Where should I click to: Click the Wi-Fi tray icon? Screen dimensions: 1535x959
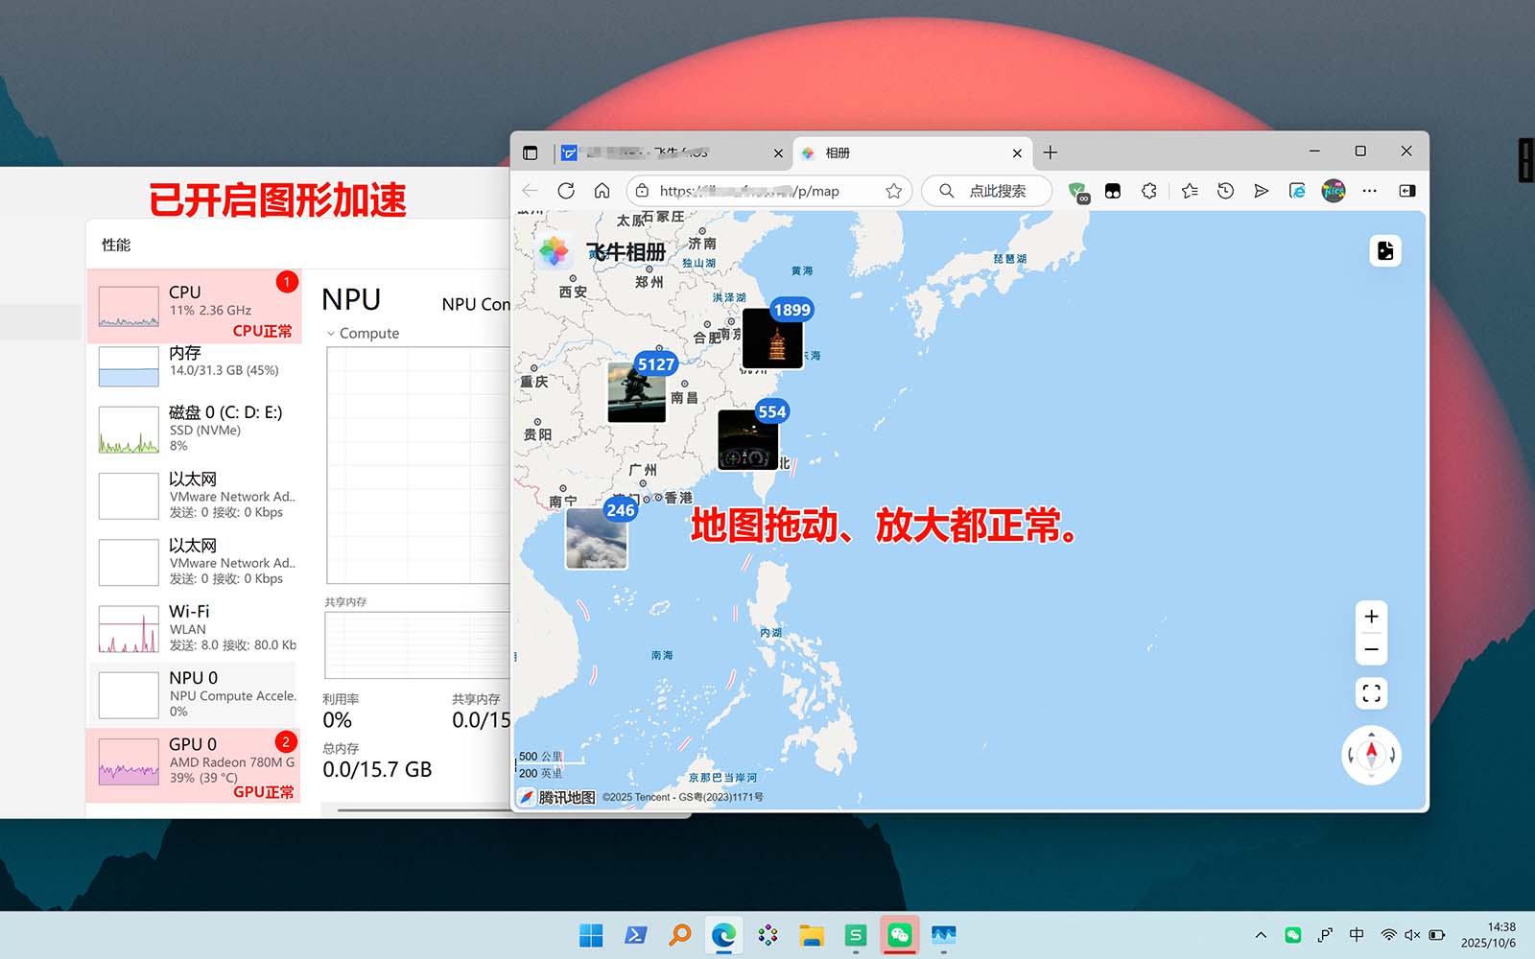tap(1388, 935)
